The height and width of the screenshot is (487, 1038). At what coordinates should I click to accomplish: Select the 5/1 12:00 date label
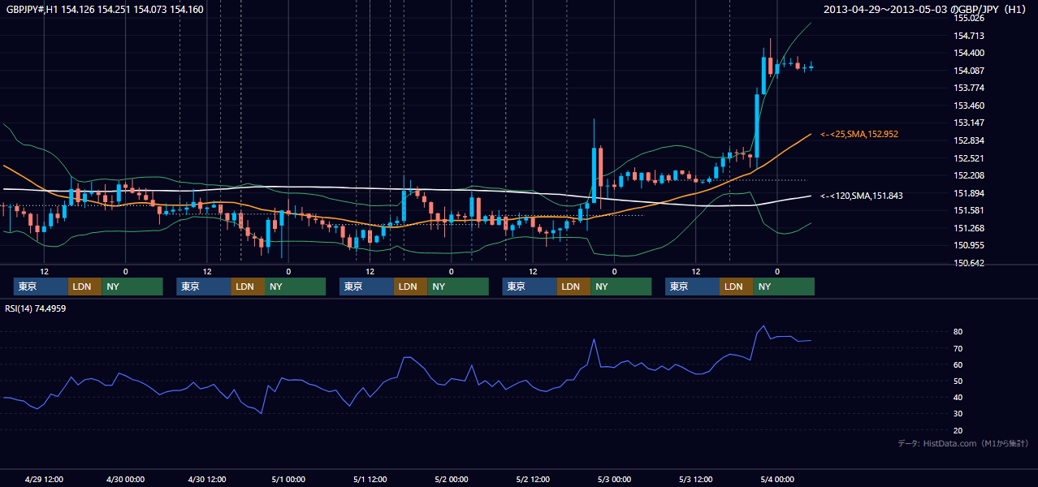pos(370,479)
